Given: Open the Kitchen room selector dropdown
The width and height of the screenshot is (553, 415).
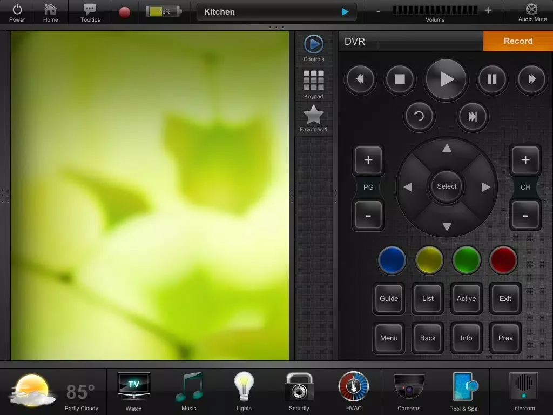Looking at the screenshot, I should click(276, 12).
